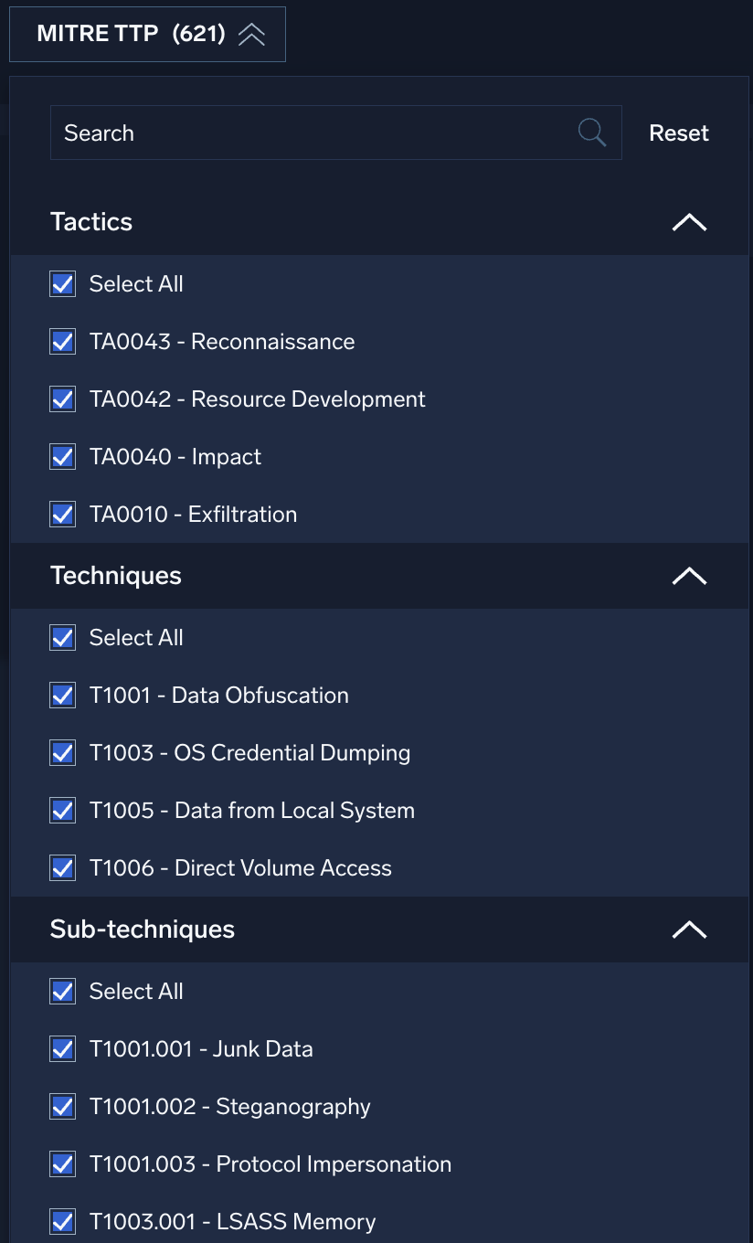Deselect T1001 - Data Obfuscation

pyautogui.click(x=63, y=696)
